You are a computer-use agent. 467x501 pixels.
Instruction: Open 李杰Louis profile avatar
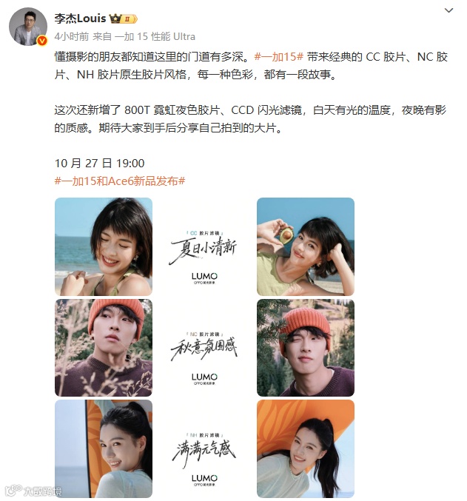(x=28, y=27)
